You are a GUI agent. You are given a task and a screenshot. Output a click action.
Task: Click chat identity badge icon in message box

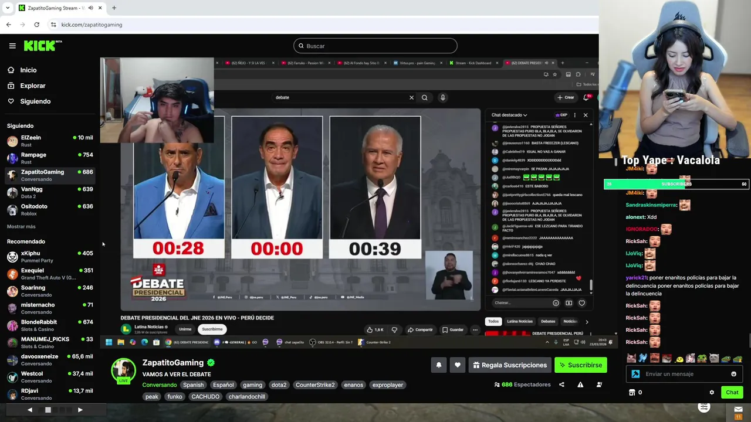635,374
